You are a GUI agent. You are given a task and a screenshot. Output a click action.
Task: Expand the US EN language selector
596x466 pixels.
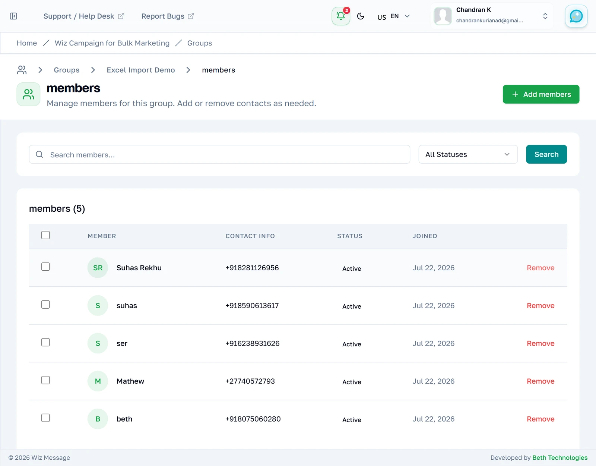[394, 16]
